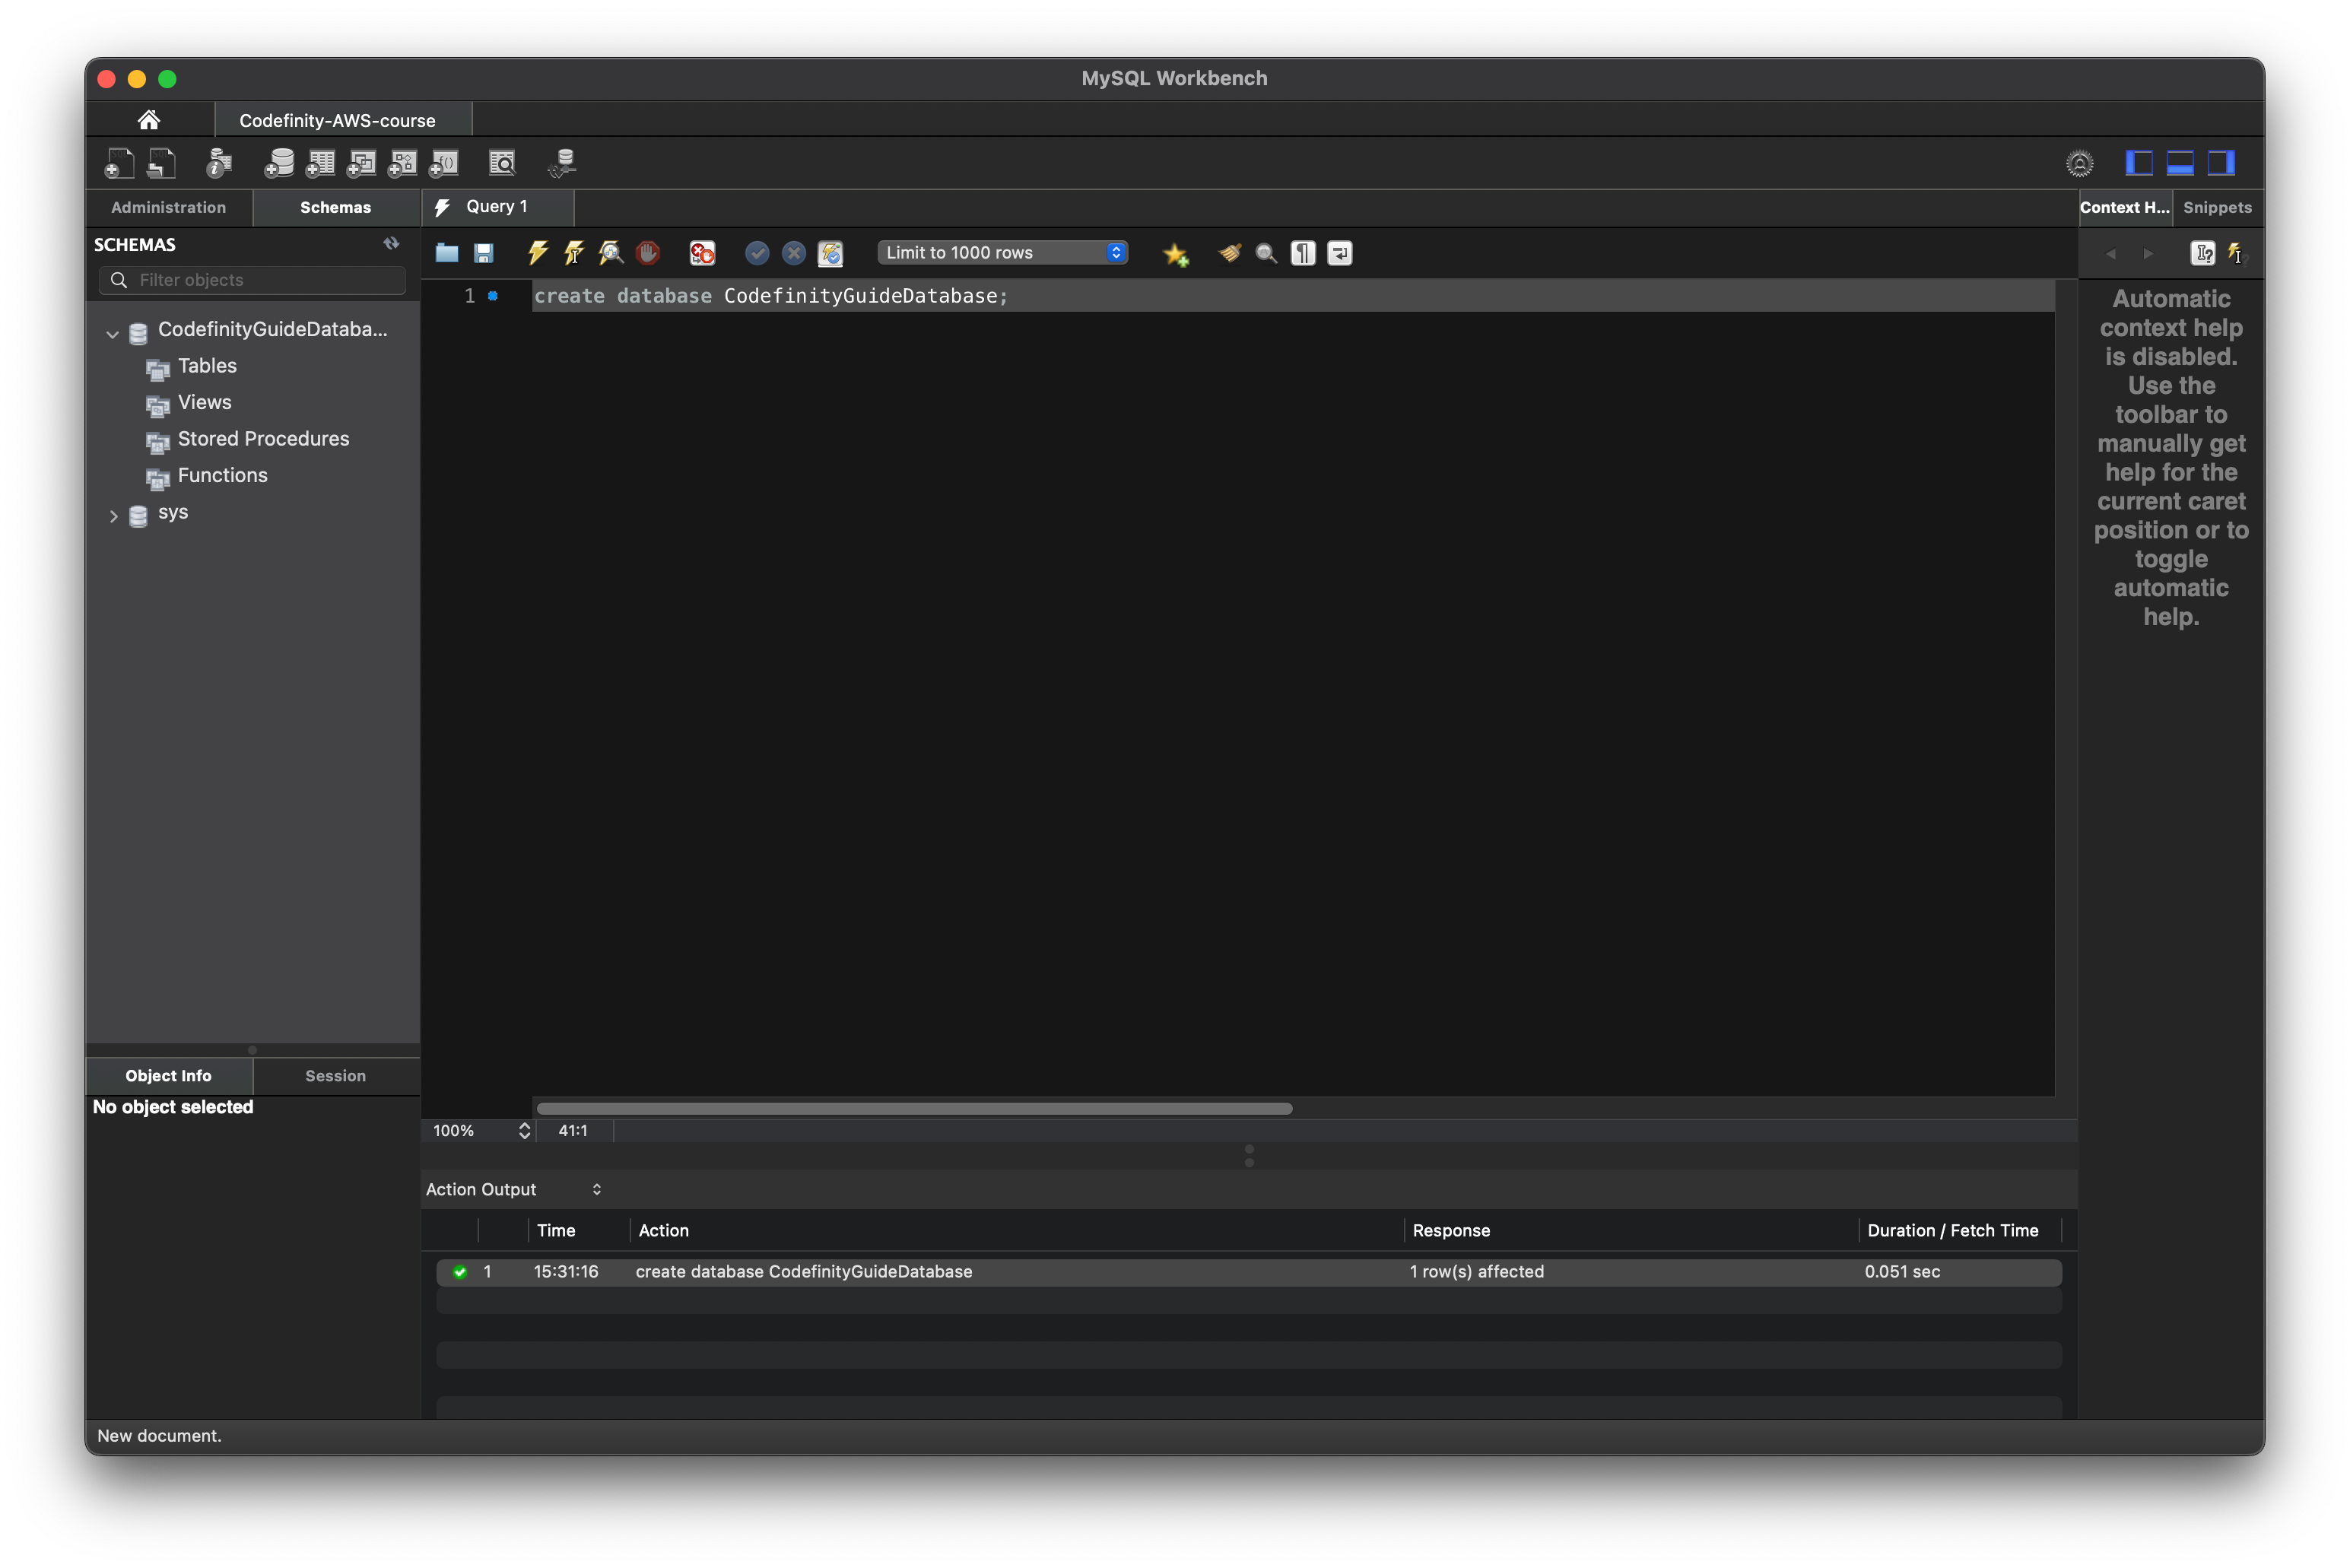
Task: Go forward in context help
Action: coord(2148,254)
